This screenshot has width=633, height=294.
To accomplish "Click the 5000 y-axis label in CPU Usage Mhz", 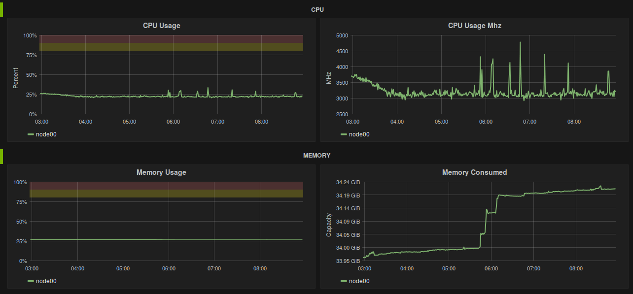I will tap(342, 35).
